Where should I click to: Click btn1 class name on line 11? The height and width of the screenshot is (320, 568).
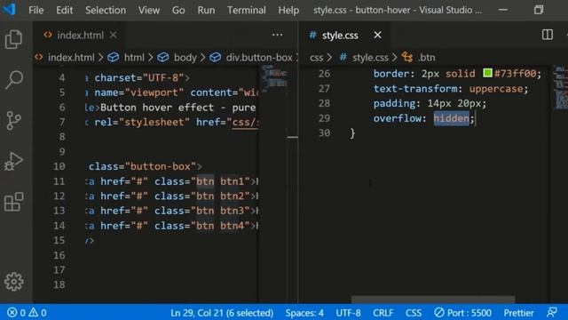pyautogui.click(x=232, y=181)
